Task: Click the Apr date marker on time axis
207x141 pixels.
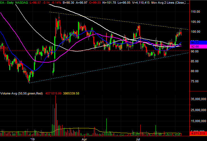Action: click(x=84, y=139)
